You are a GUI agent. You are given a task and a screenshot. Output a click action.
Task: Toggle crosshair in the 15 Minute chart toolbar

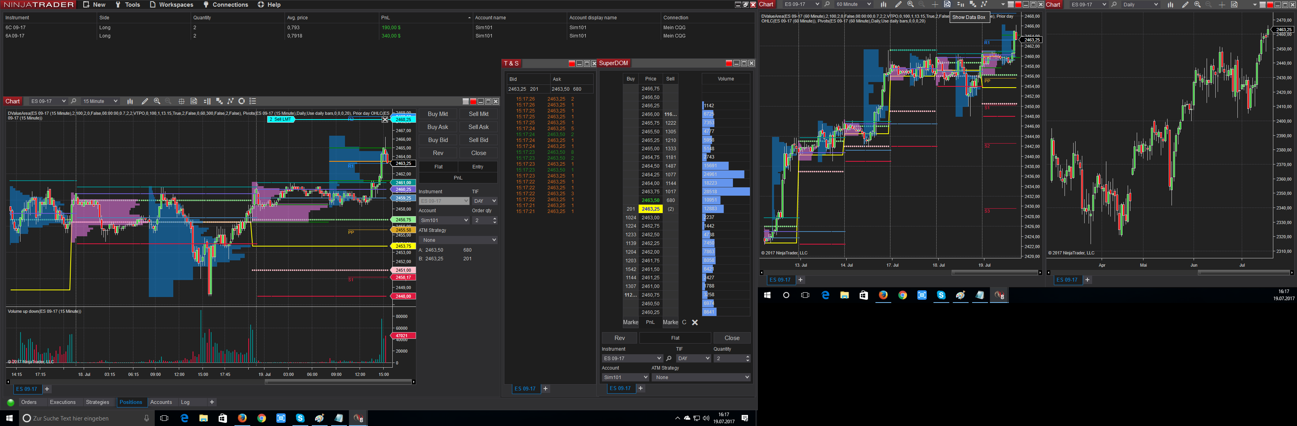[181, 101]
